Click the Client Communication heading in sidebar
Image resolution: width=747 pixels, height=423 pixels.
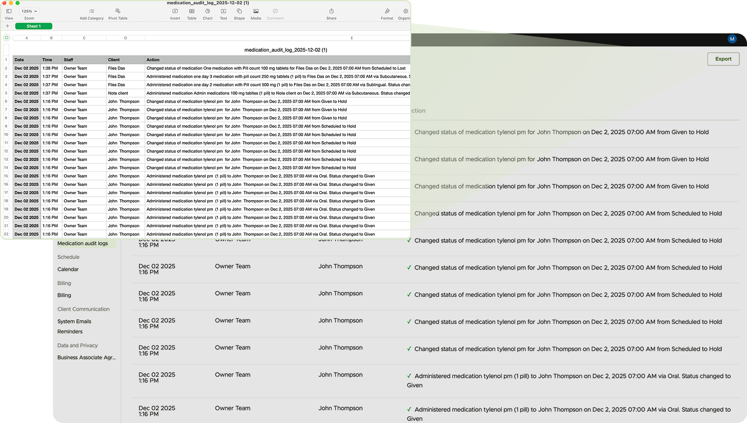coord(83,309)
